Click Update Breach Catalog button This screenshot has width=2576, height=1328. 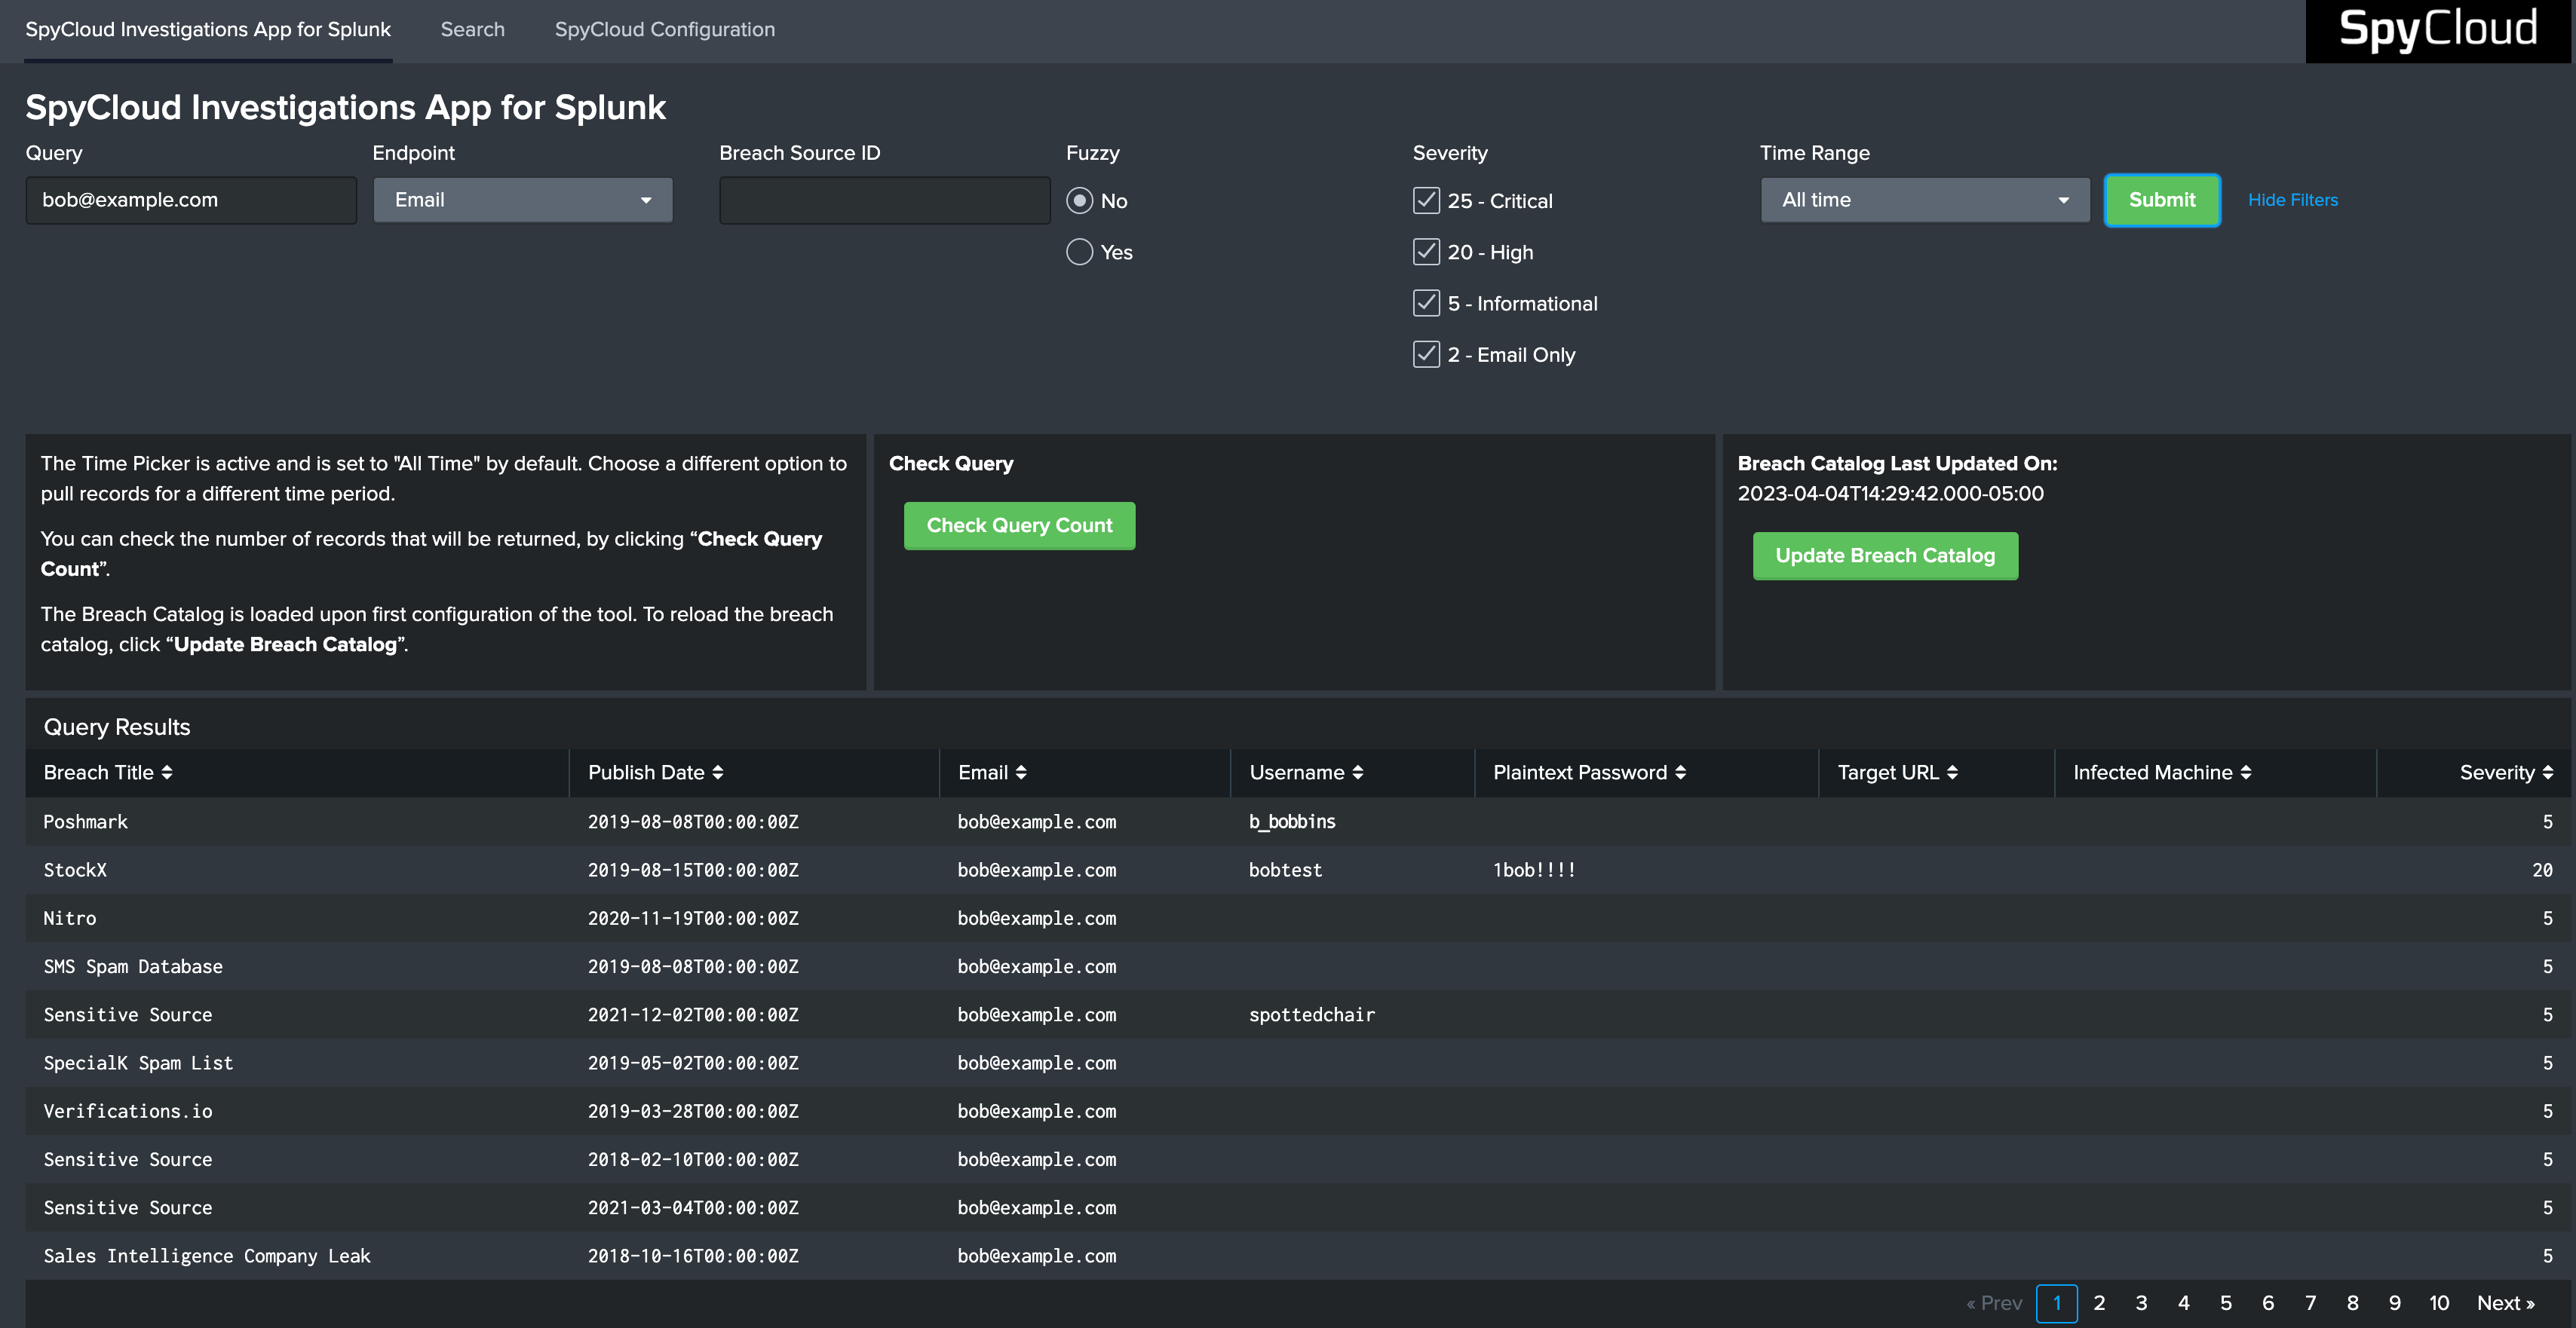coord(1885,555)
